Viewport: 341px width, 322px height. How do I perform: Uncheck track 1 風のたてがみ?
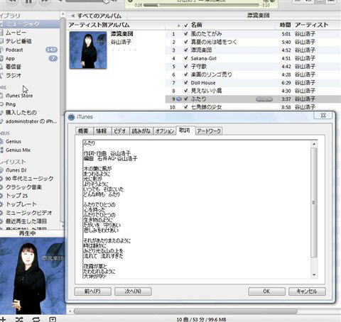(186, 34)
